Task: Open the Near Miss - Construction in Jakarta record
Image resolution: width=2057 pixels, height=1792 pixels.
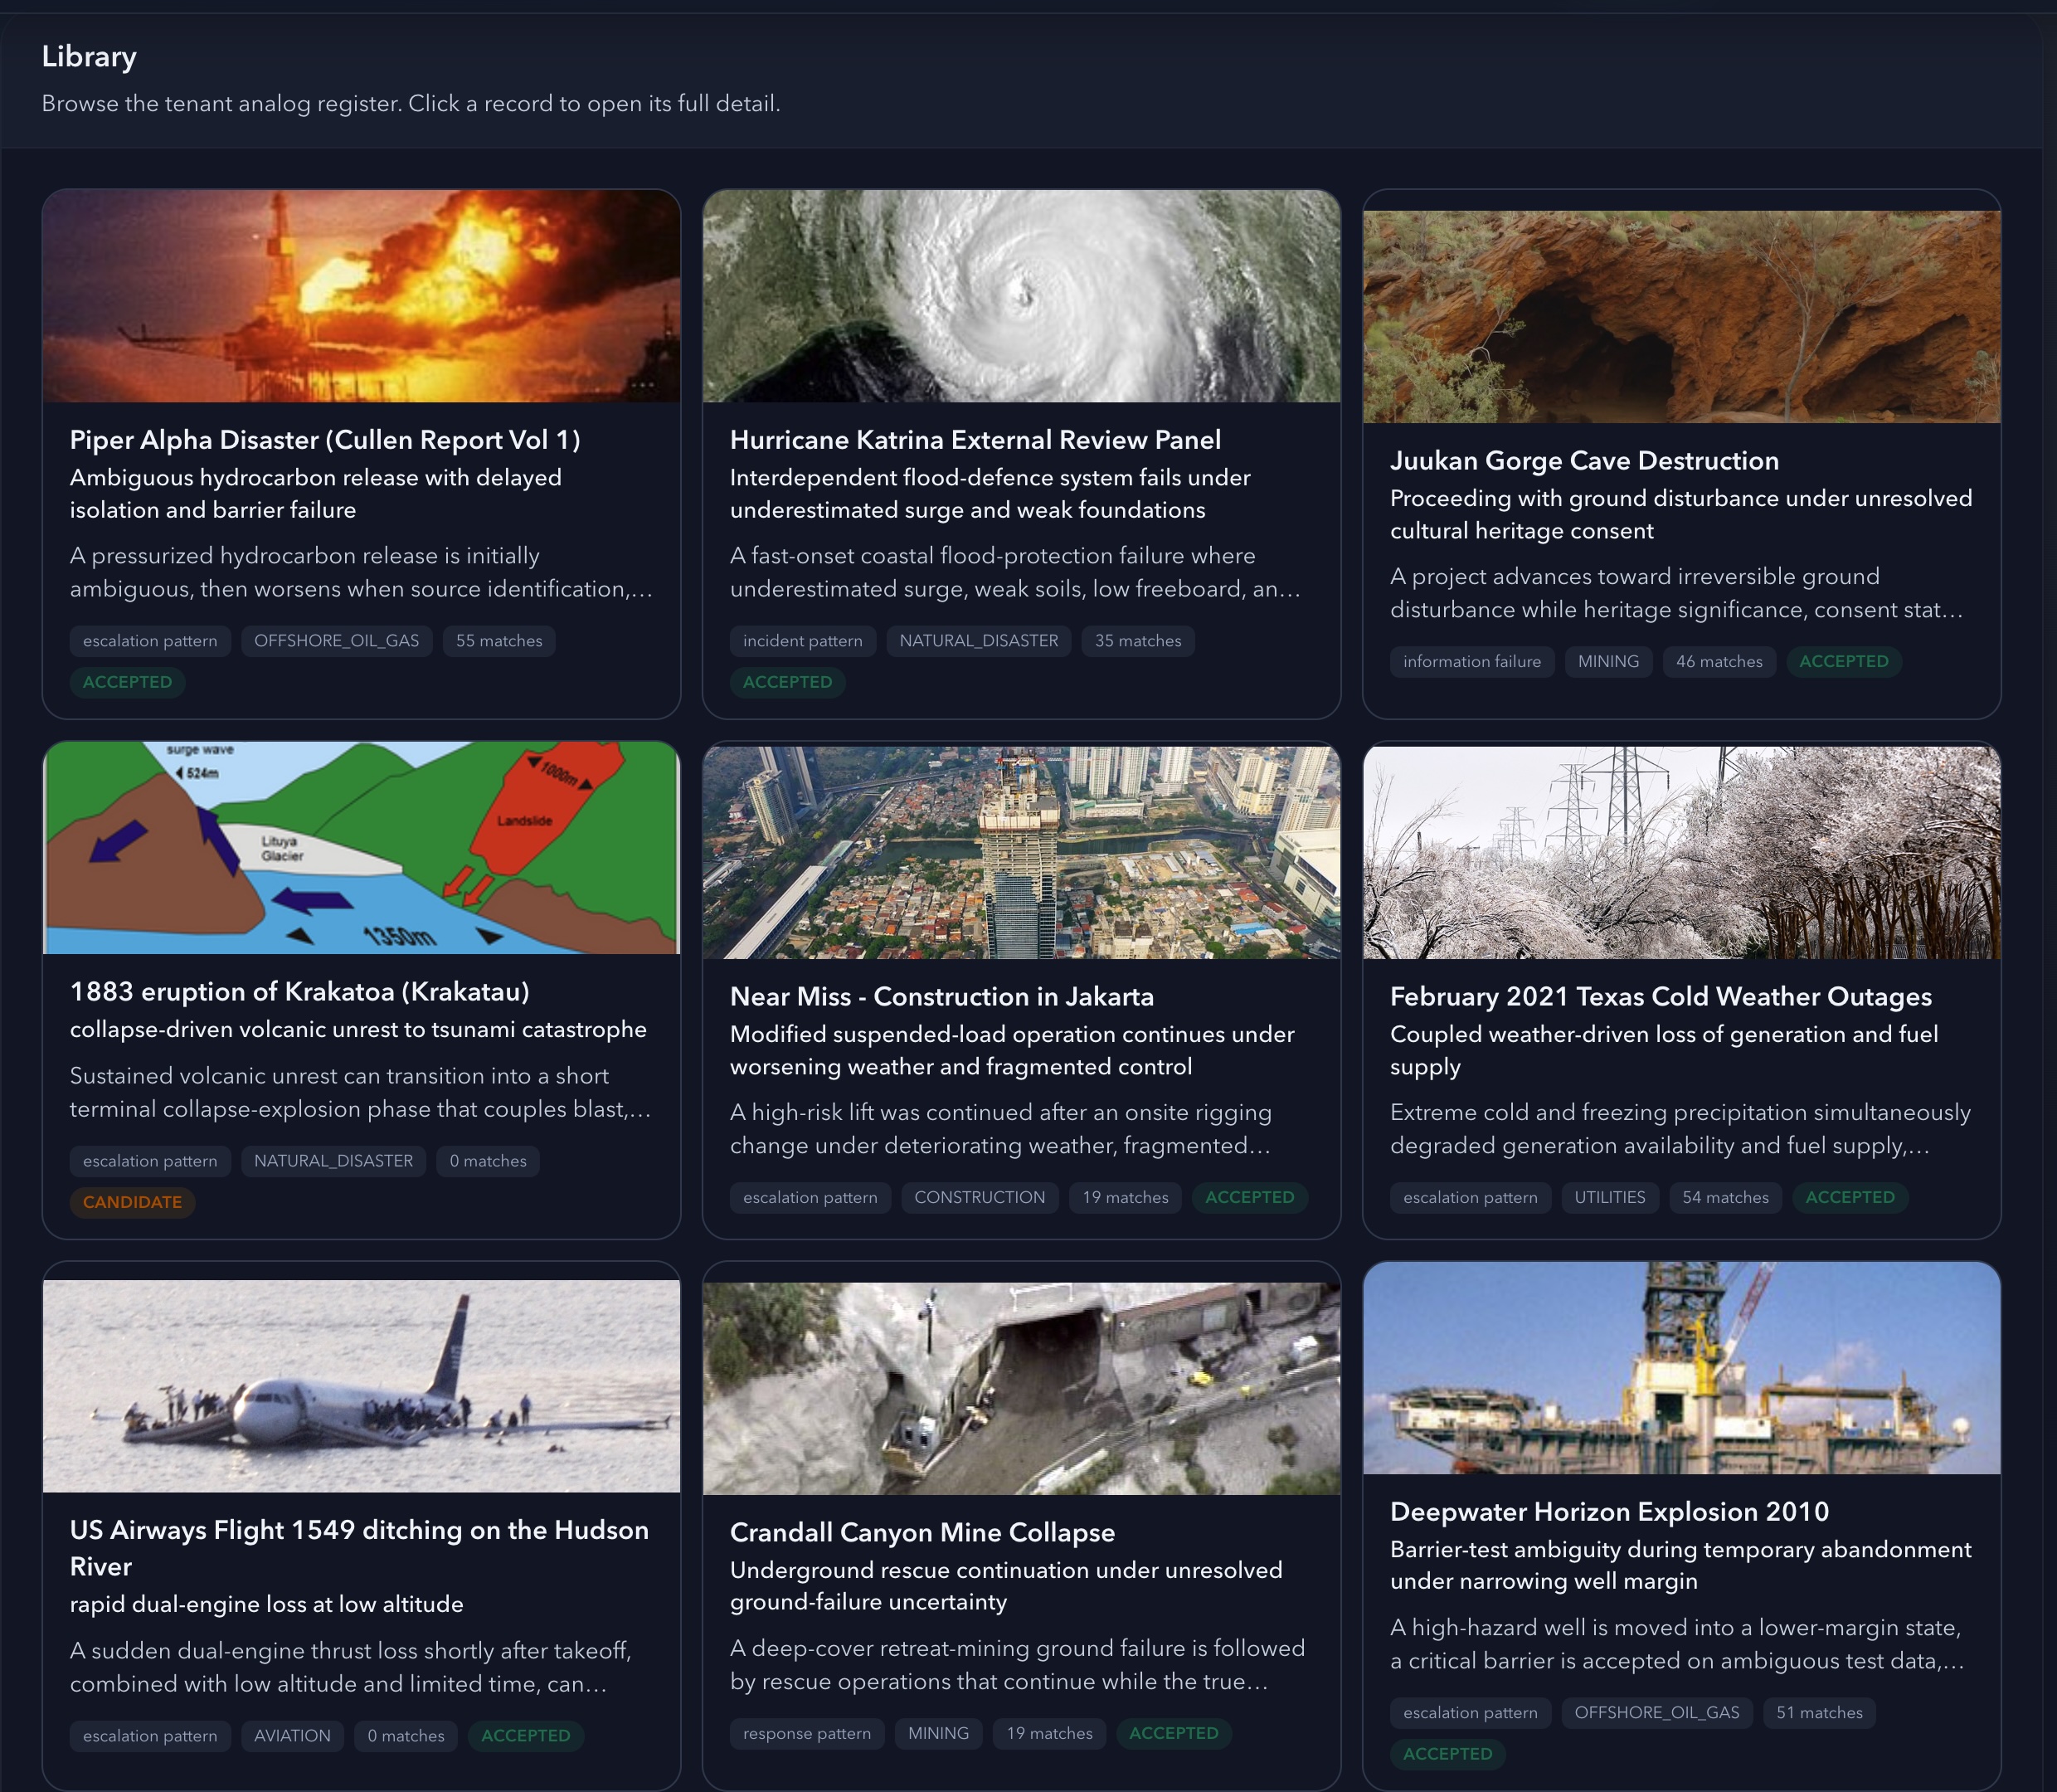Action: (x=941, y=997)
